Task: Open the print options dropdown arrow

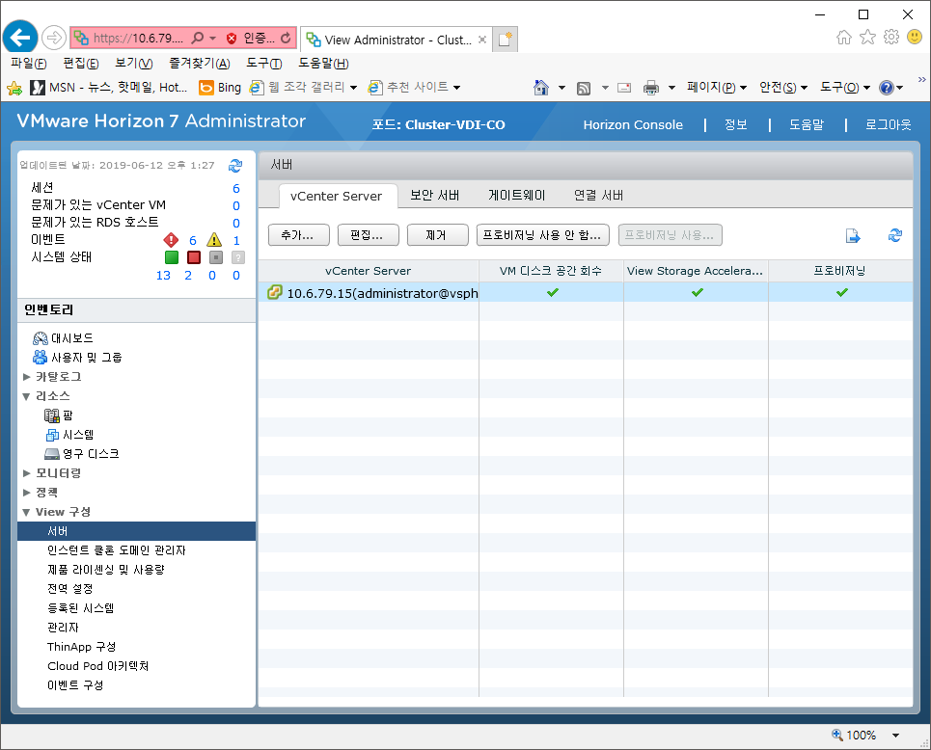Action: 671,88
